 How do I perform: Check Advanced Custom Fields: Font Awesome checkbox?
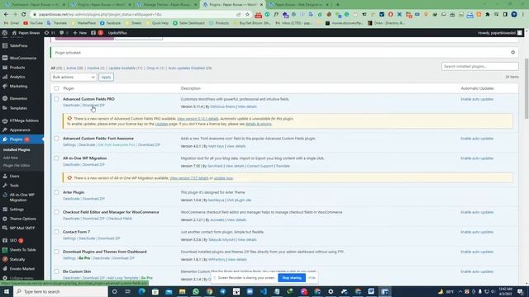(x=56, y=139)
